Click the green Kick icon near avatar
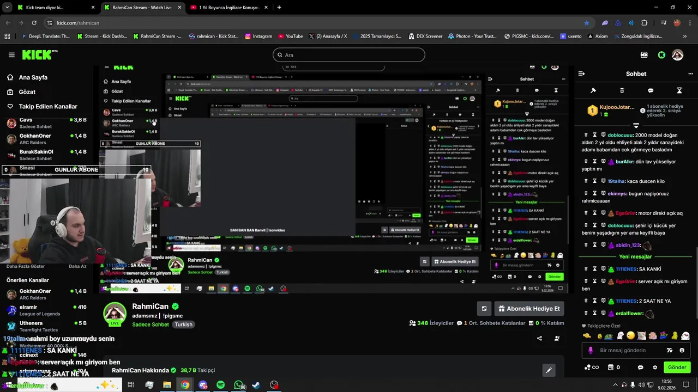This screenshot has height=392, width=698. [661, 55]
